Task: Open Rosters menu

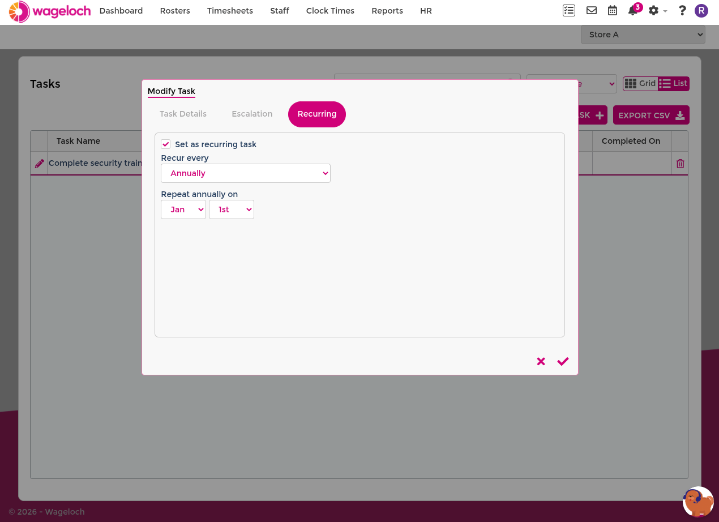Action: [x=175, y=11]
